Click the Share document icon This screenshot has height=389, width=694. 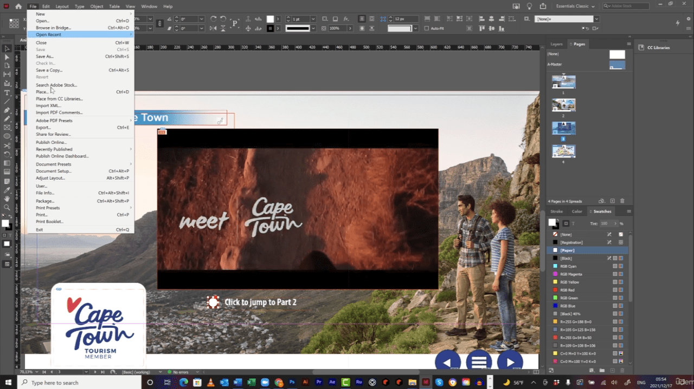point(543,6)
